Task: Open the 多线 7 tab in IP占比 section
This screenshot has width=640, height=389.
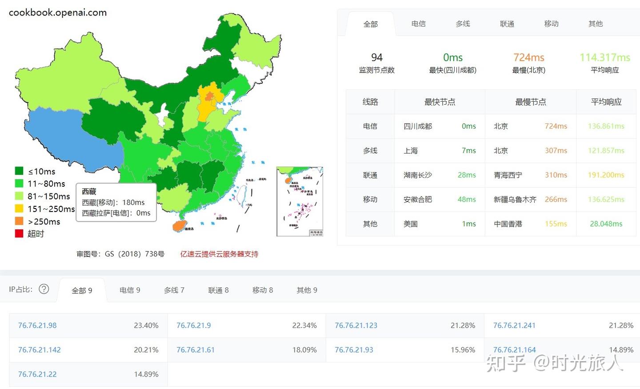Action: [x=173, y=290]
